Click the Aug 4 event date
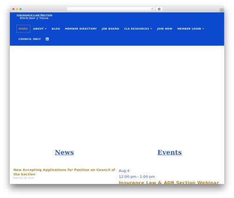 point(124,171)
